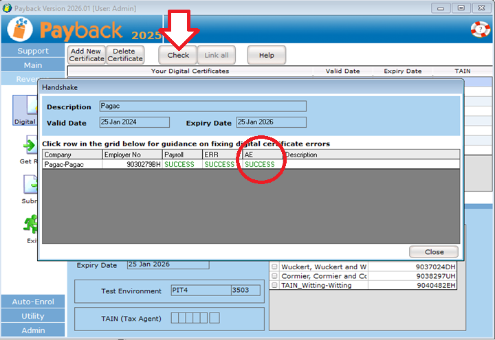495x340 pixels.
Task: Click the Test Environment PIT4 field
Action: (190, 291)
